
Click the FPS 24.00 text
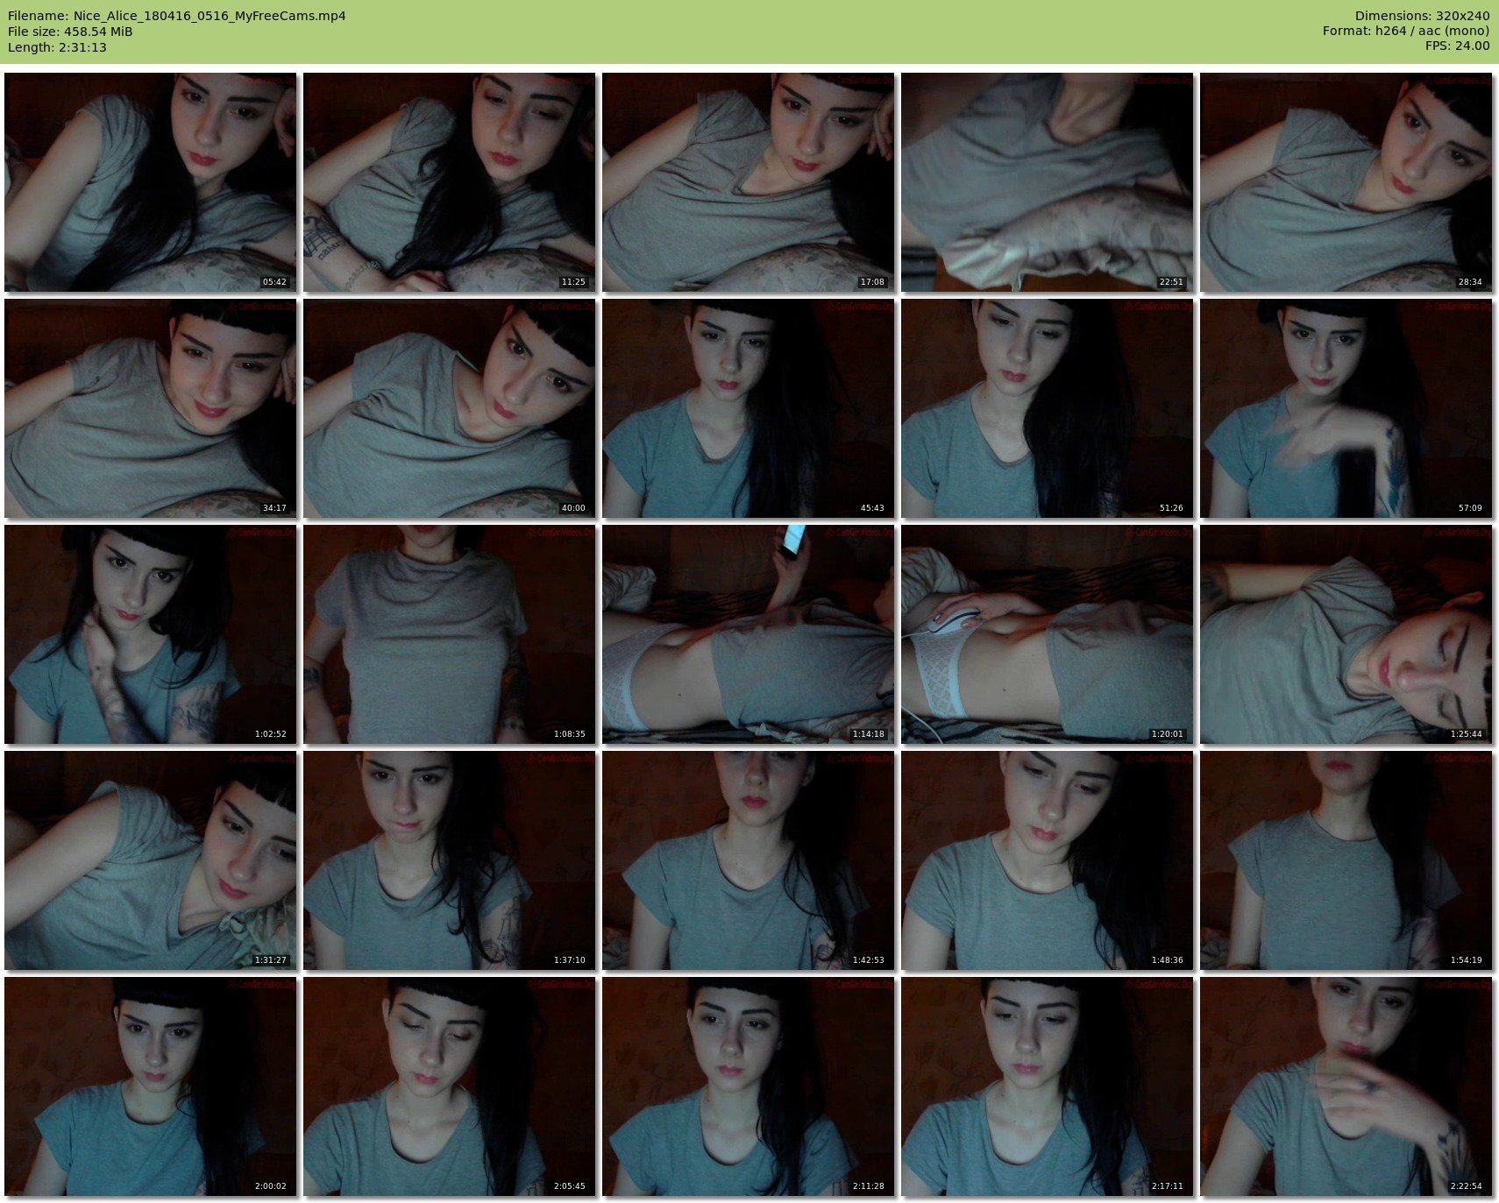tap(1457, 46)
